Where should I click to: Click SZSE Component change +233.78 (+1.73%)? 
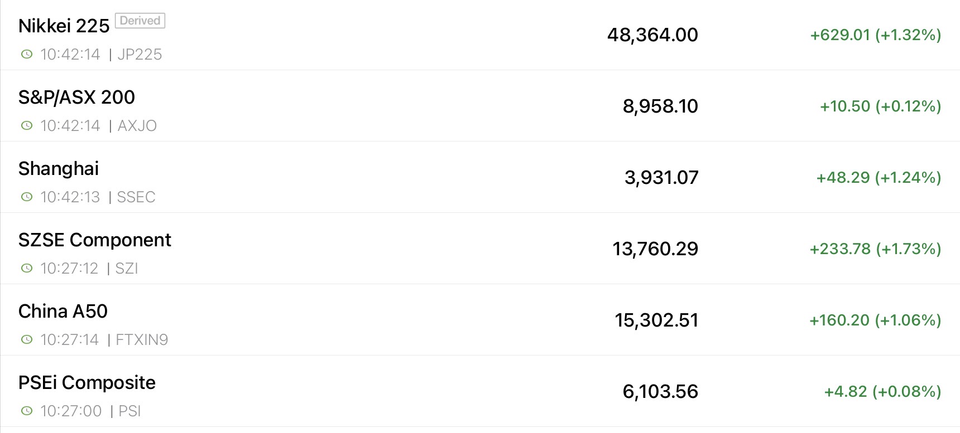pos(875,249)
